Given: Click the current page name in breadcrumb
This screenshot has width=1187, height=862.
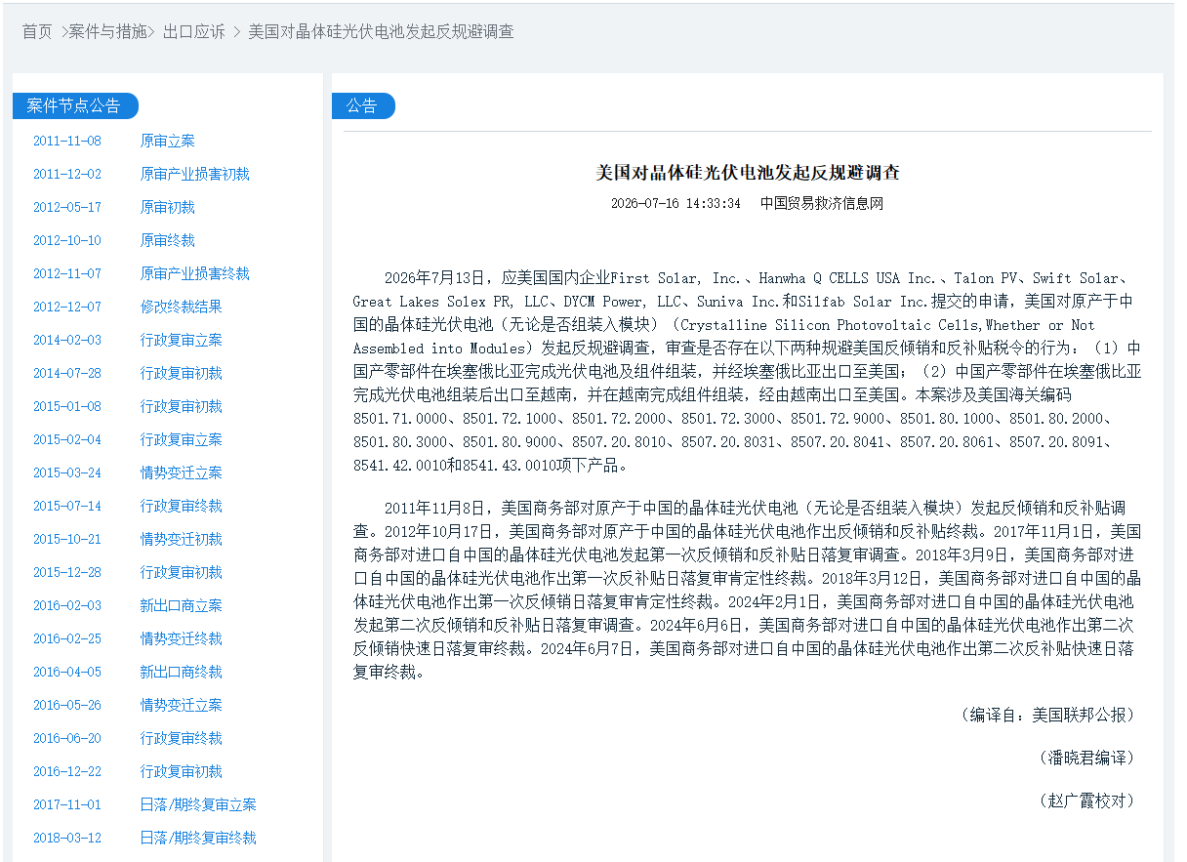Looking at the screenshot, I should [x=382, y=31].
